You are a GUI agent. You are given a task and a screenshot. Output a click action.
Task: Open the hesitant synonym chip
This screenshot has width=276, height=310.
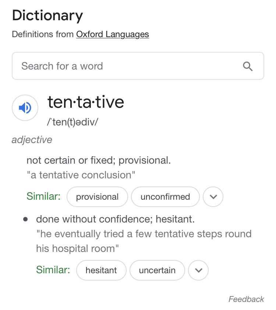click(101, 270)
